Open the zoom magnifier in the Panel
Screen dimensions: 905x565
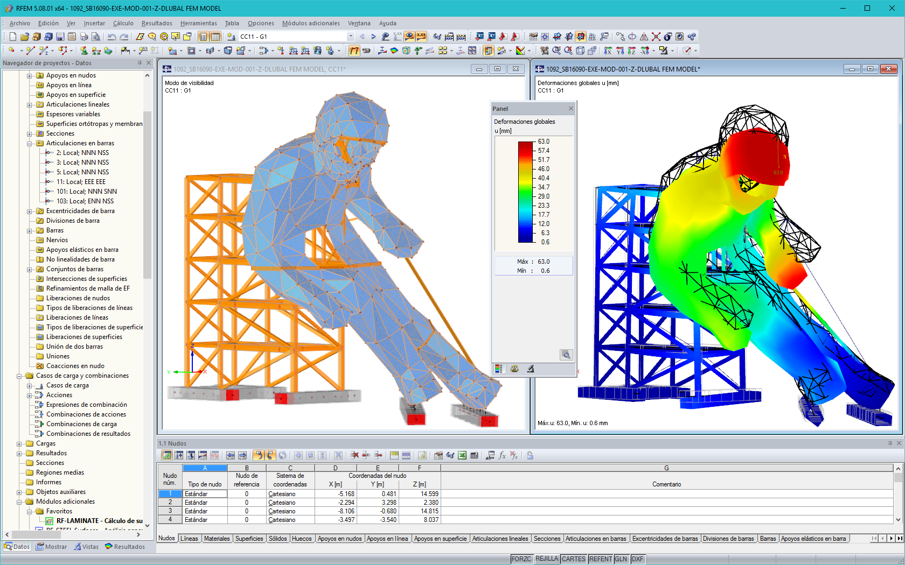pyautogui.click(x=566, y=355)
